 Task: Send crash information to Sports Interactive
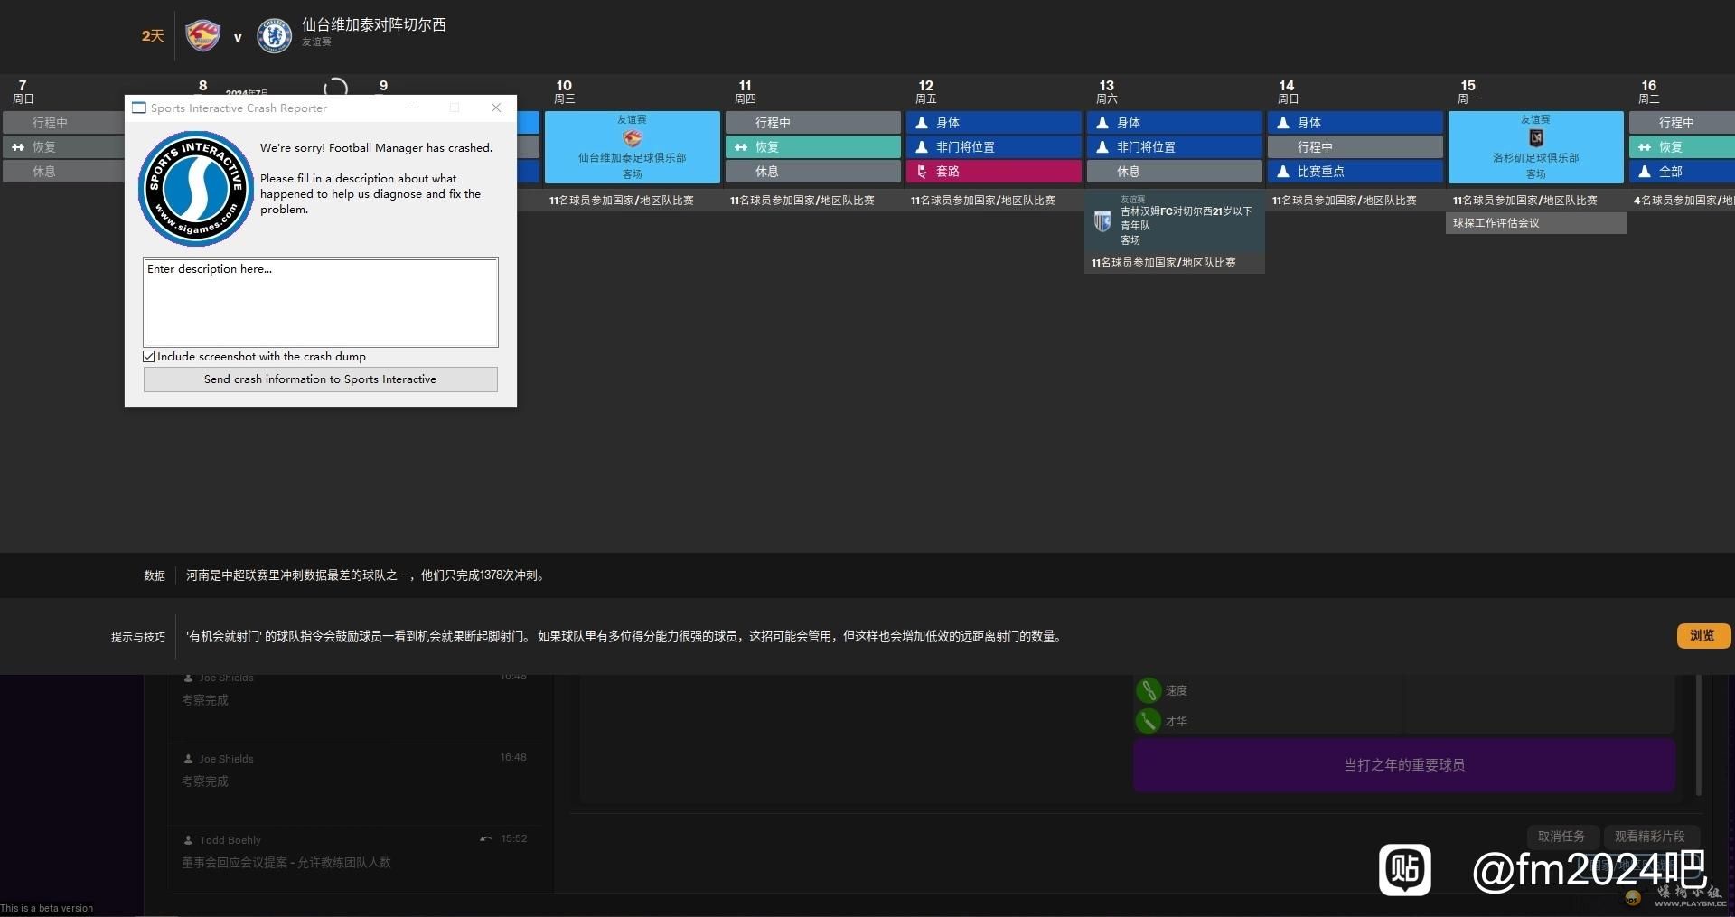coord(320,379)
